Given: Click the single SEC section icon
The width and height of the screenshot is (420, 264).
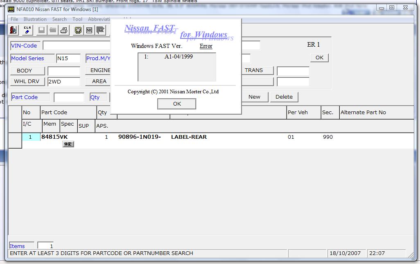Looking at the screenshot, I should point(89,30).
